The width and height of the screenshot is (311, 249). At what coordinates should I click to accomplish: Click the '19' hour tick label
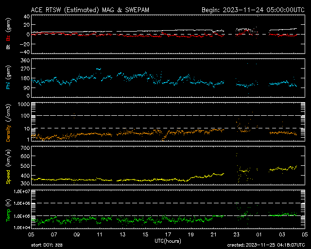click(x=191, y=235)
